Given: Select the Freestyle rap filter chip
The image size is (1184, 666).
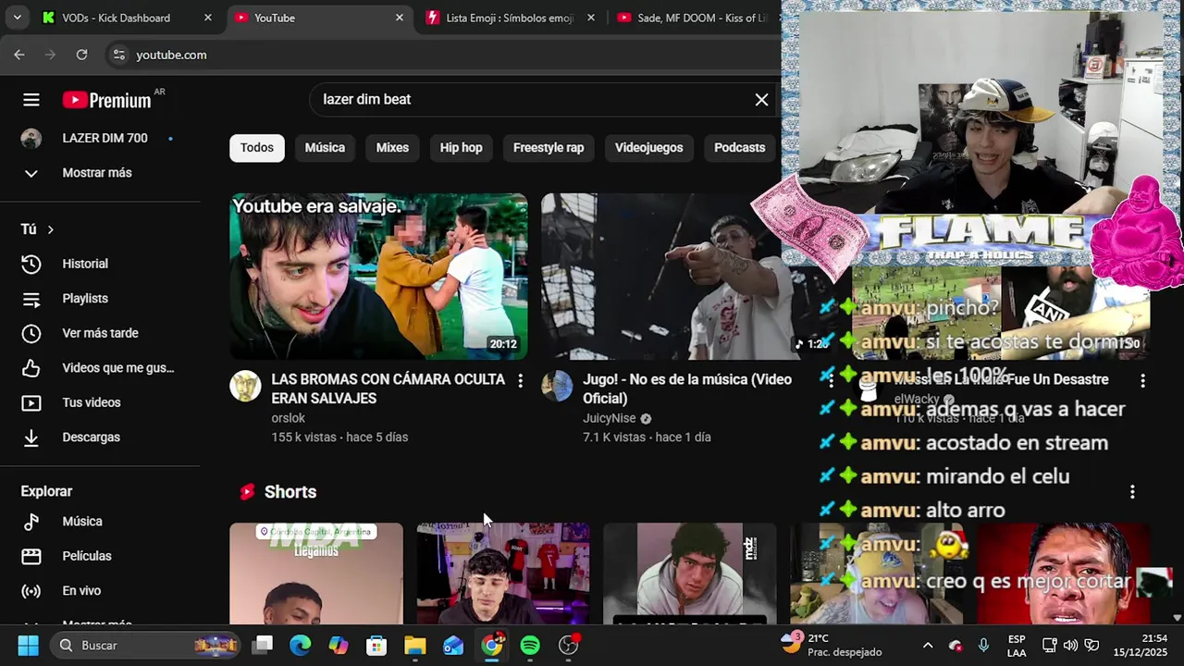Looking at the screenshot, I should tap(549, 148).
